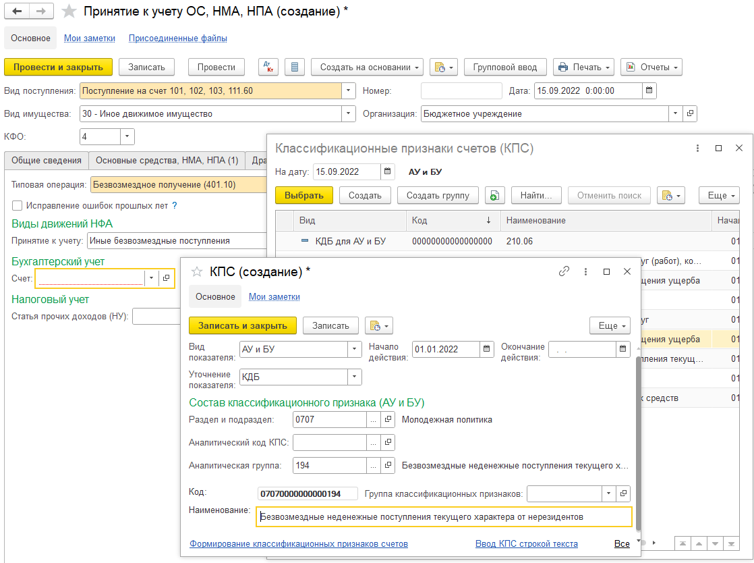Open the three-dot menu of the КПС list window
The width and height of the screenshot is (754, 563).
pos(697,149)
